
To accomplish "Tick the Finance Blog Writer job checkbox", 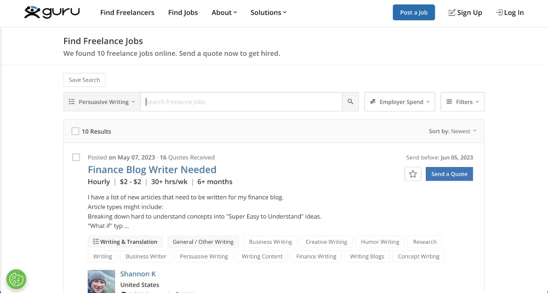I will point(76,158).
